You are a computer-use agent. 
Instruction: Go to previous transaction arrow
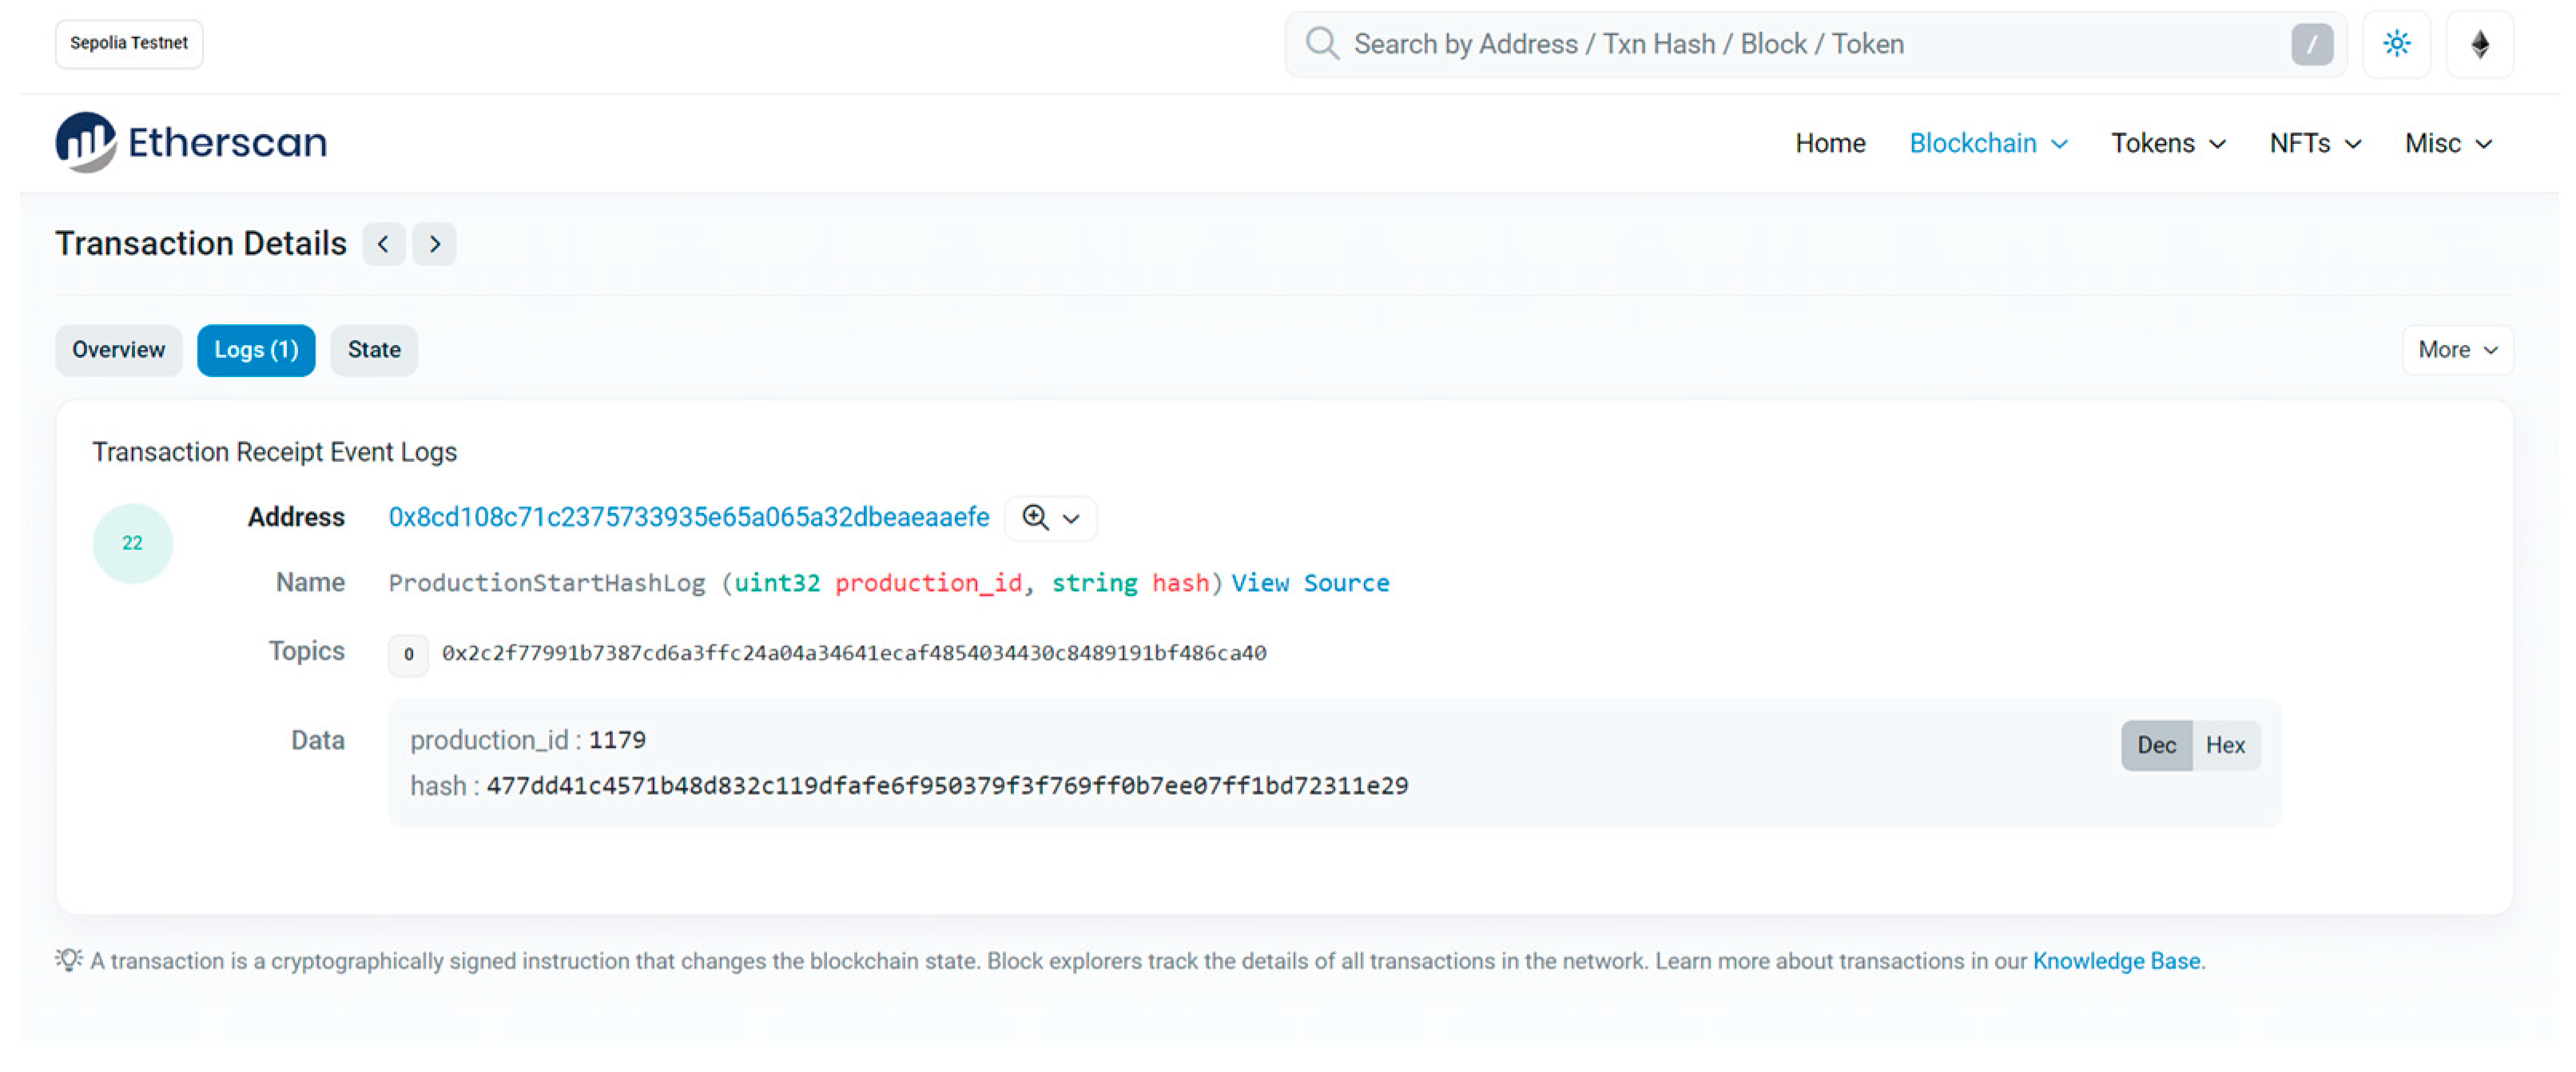click(383, 244)
